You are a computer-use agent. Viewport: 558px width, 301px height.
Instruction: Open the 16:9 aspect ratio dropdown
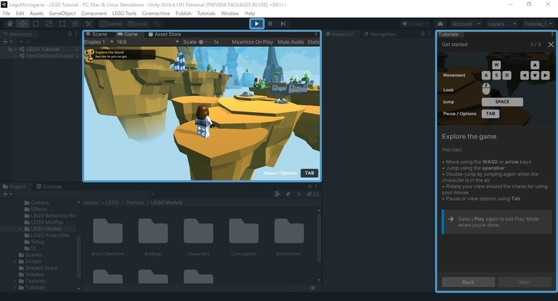pyautogui.click(x=148, y=42)
